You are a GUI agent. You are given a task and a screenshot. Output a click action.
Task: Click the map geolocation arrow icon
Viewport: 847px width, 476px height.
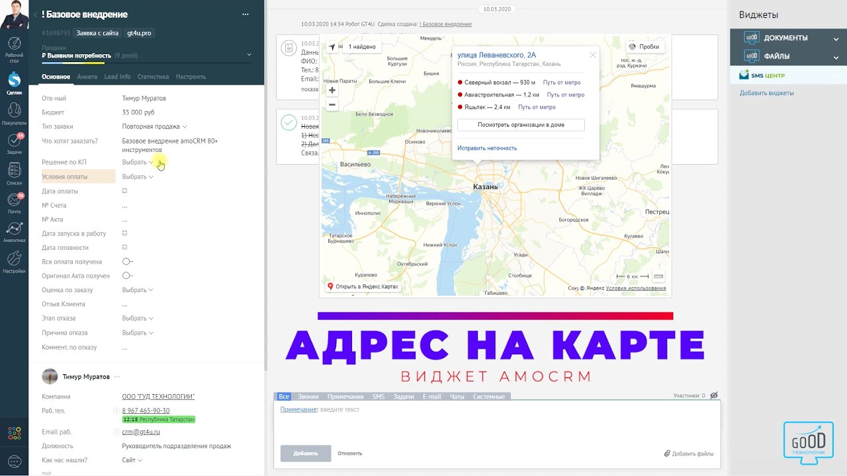click(332, 47)
